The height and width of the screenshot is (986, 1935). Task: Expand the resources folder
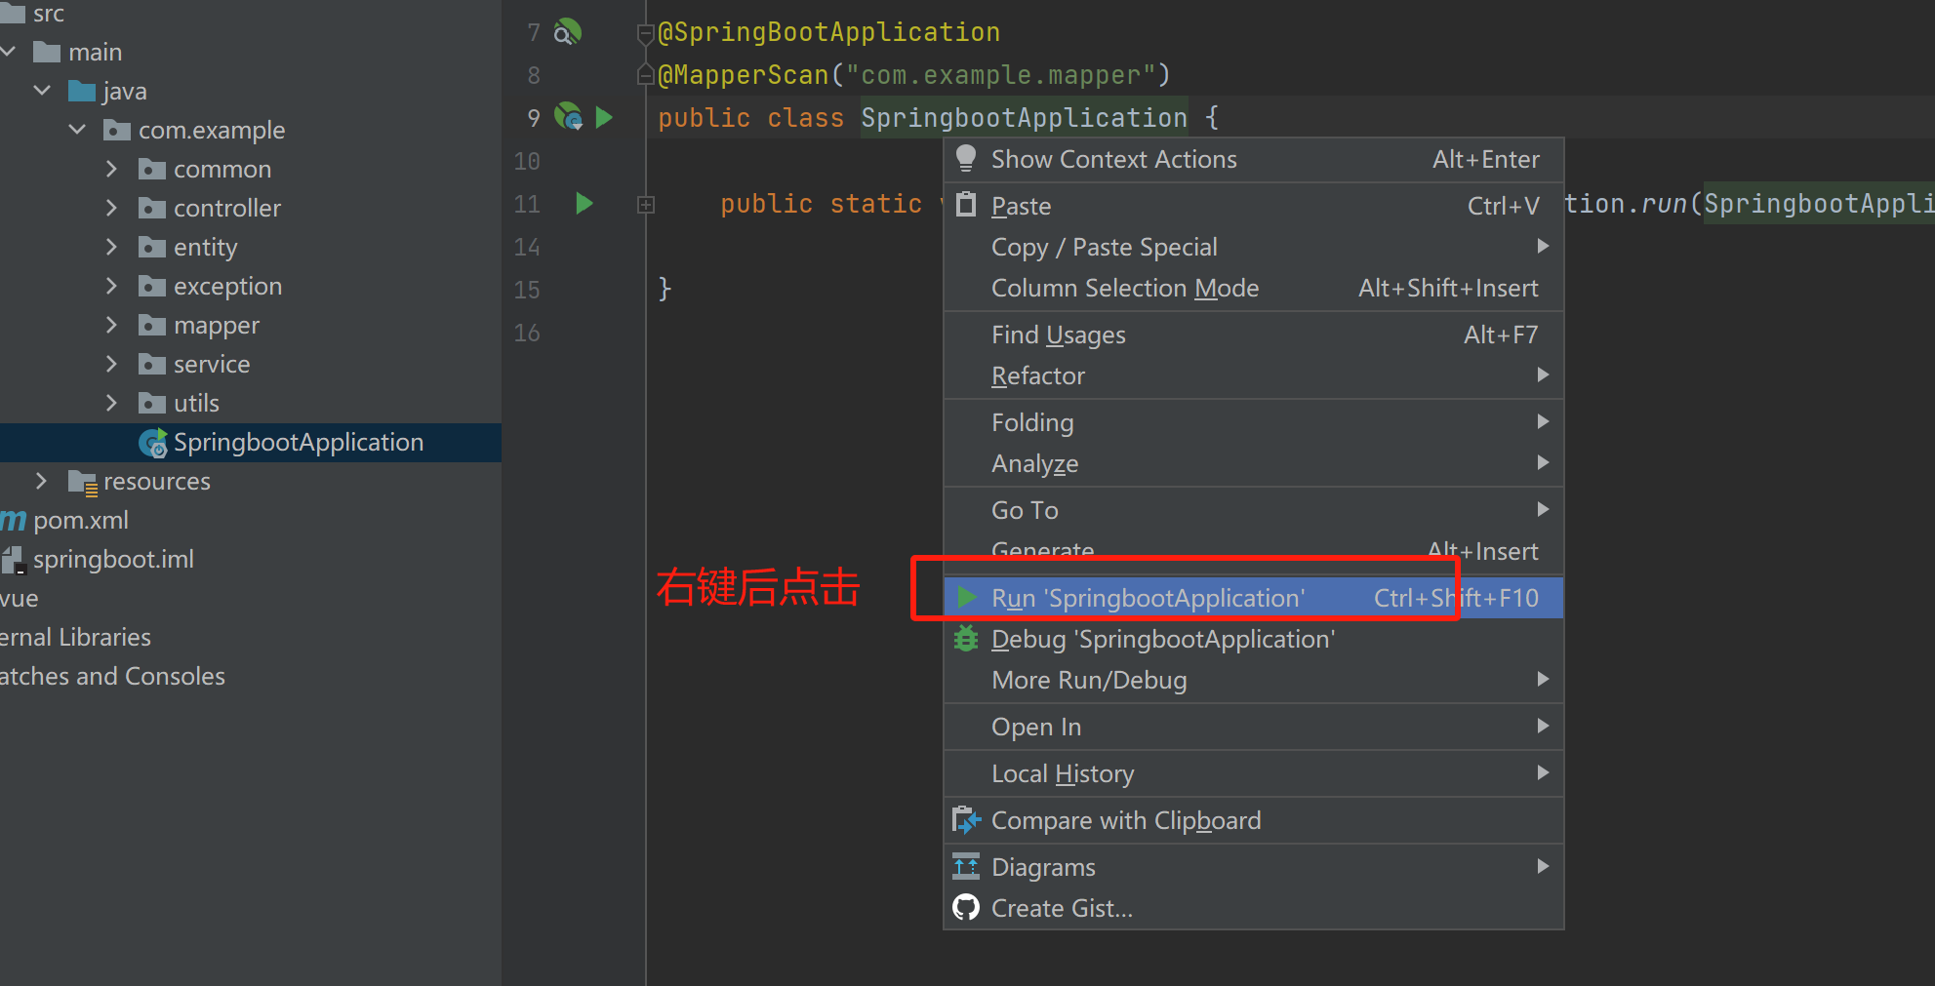[x=42, y=481]
